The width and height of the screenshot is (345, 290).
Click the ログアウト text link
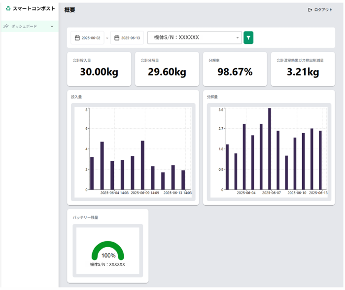point(323,10)
